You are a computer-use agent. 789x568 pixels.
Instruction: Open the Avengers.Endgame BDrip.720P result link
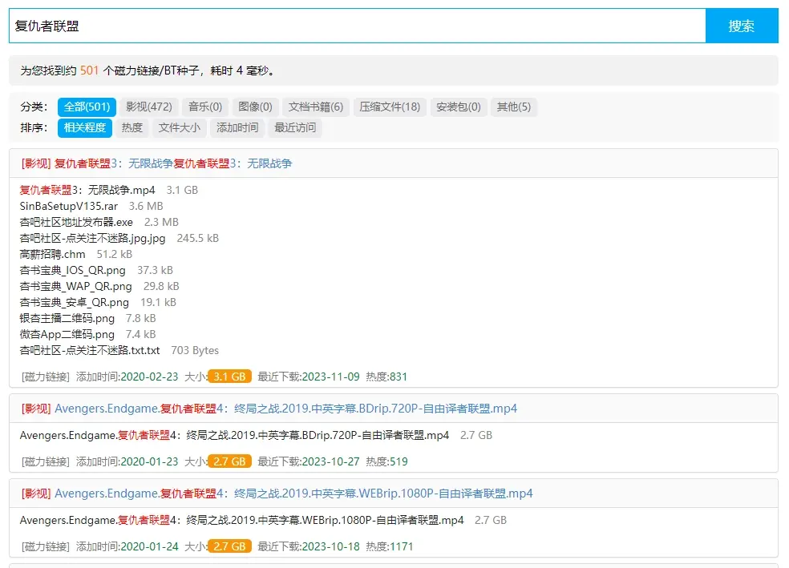pyautogui.click(x=285, y=409)
